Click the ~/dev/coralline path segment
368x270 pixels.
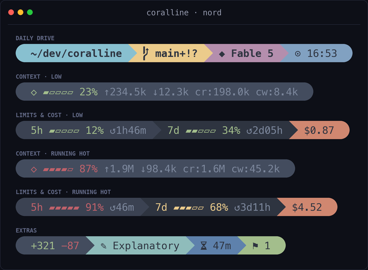coord(76,53)
